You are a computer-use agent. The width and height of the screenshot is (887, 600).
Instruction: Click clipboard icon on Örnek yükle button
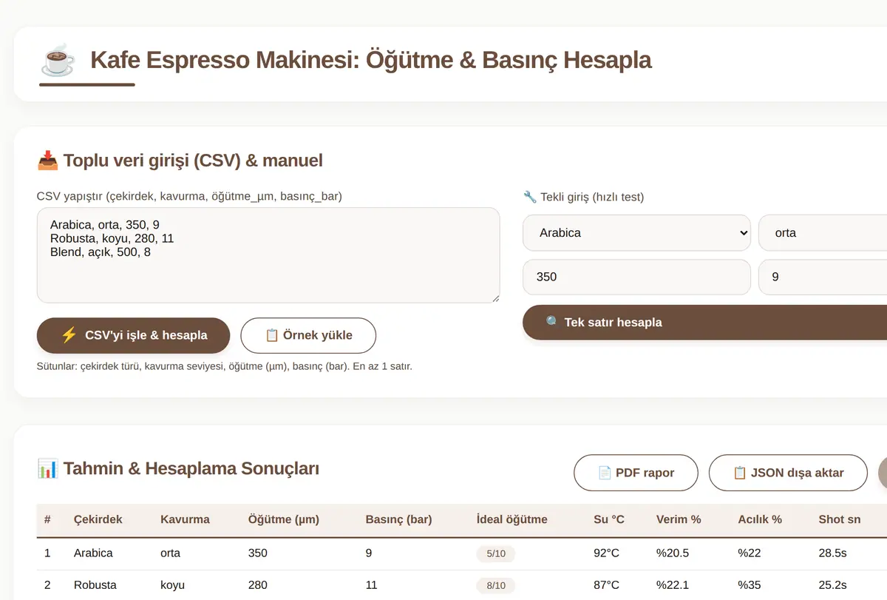click(272, 335)
